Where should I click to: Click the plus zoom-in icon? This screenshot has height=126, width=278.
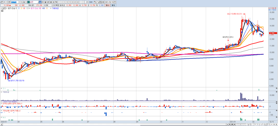pyautogui.click(x=274, y=124)
